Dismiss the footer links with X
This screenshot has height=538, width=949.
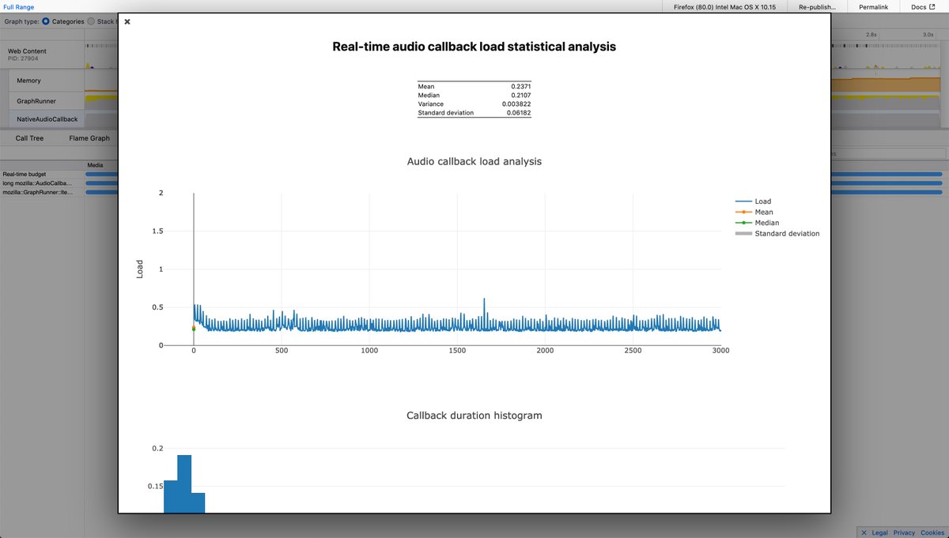[x=863, y=532]
